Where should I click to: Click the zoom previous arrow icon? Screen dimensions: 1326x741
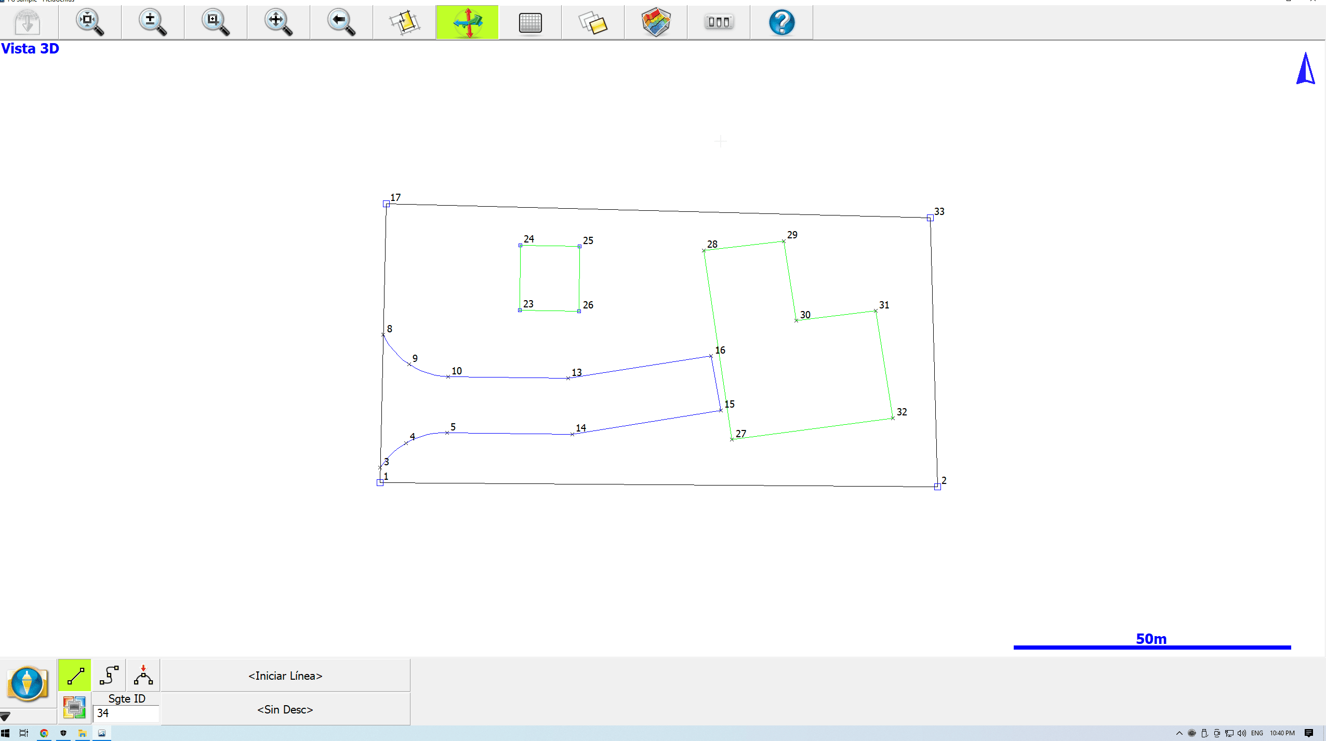click(x=341, y=22)
